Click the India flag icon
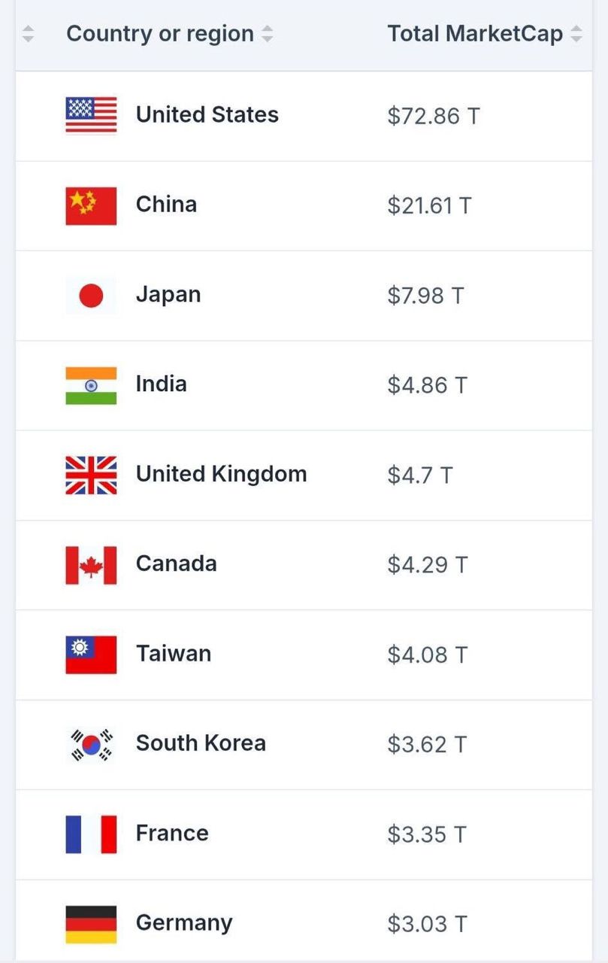Viewport: 608px width, 963px height. click(x=91, y=385)
